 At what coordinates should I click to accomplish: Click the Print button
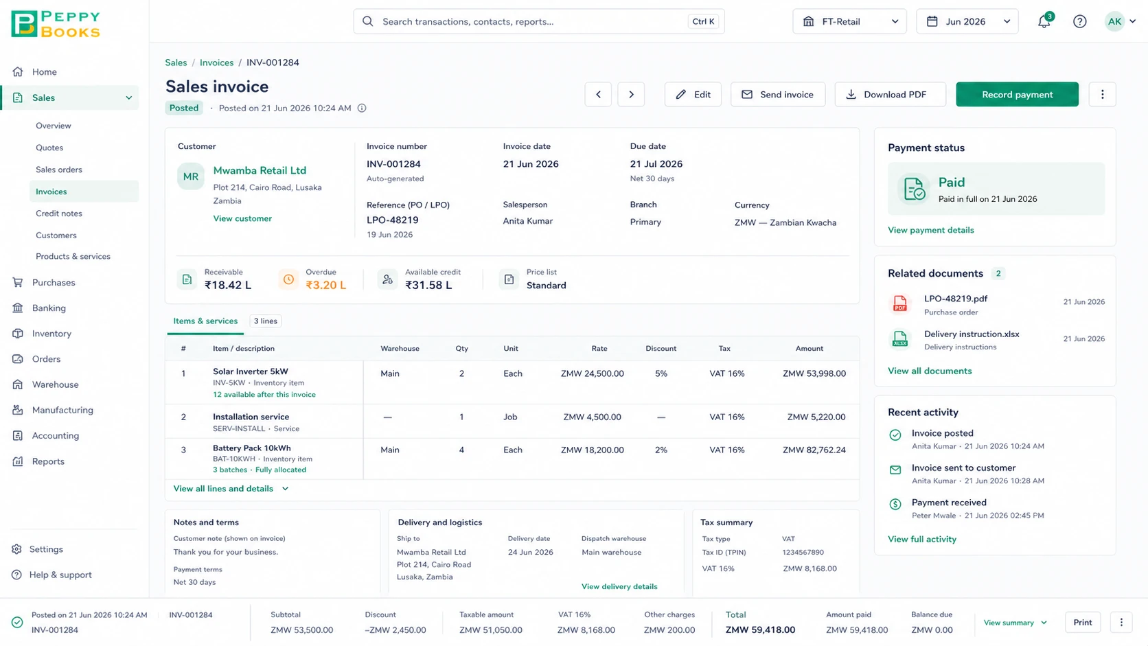[x=1083, y=623]
